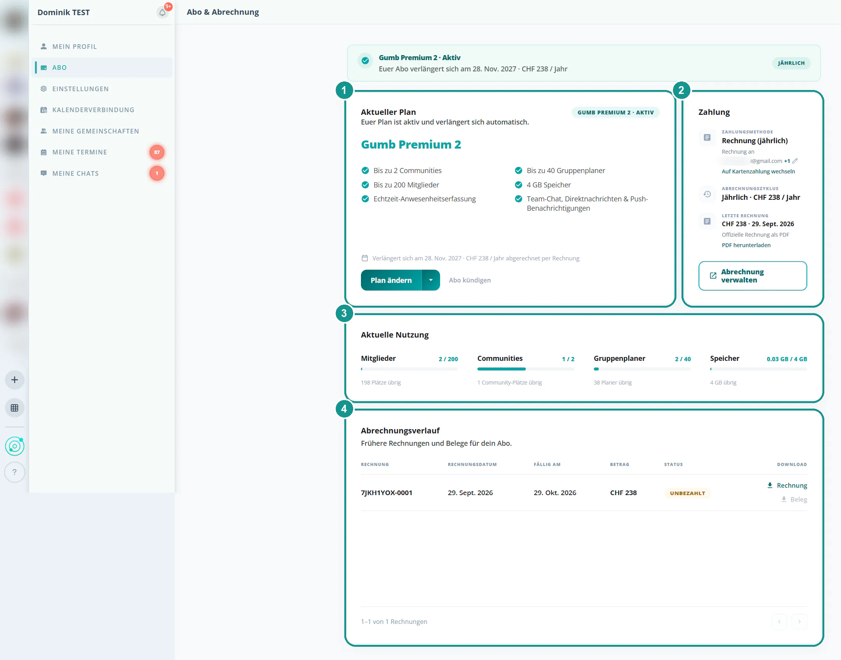Click PDF herunterladen link
Viewport: 841px width, 660px height.
pyautogui.click(x=746, y=245)
